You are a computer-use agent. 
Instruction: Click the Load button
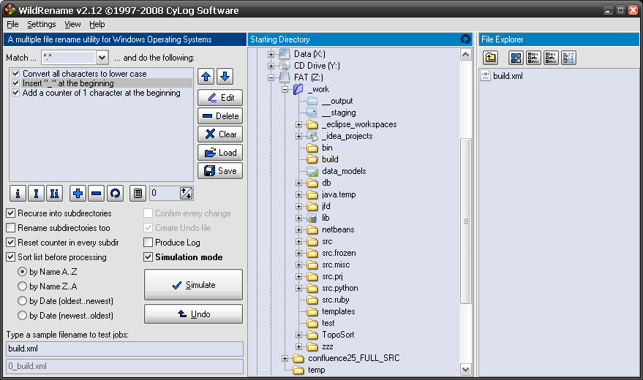tap(219, 153)
